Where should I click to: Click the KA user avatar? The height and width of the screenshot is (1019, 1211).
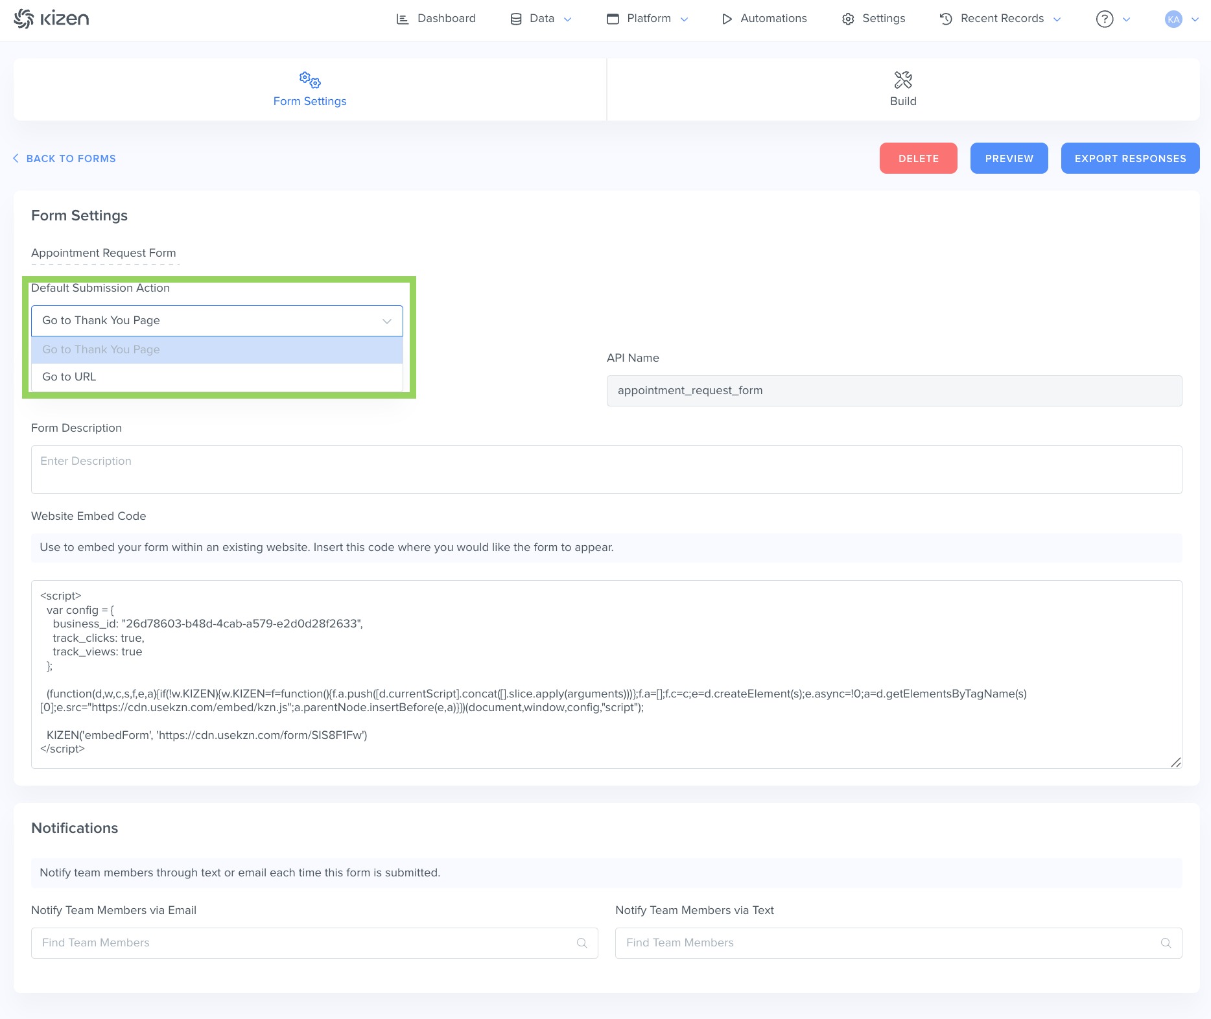click(x=1173, y=19)
